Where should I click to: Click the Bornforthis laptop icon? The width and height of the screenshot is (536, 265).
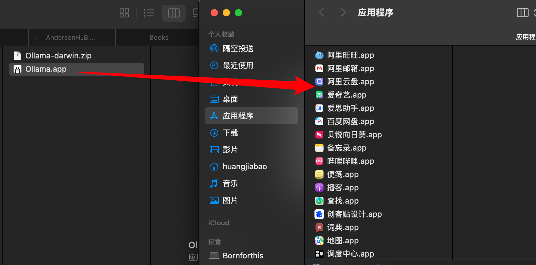pyautogui.click(x=214, y=256)
